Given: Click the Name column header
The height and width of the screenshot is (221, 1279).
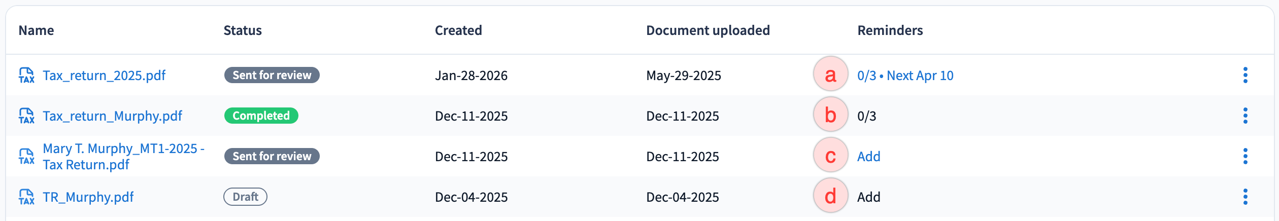Looking at the screenshot, I should pos(36,30).
